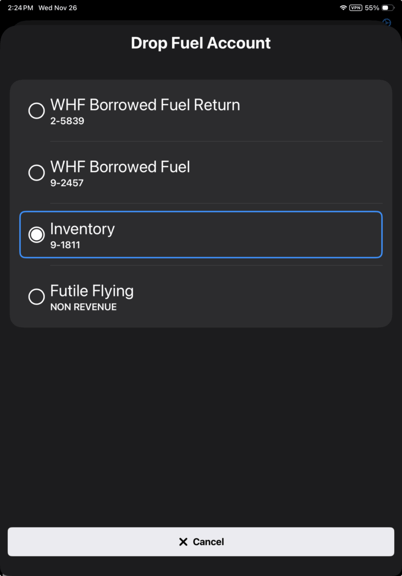Open the blue gear icon behind dialog
This screenshot has height=576, width=402.
click(387, 22)
